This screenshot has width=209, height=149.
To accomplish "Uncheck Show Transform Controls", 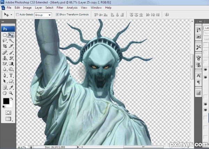I will pos(57,15).
